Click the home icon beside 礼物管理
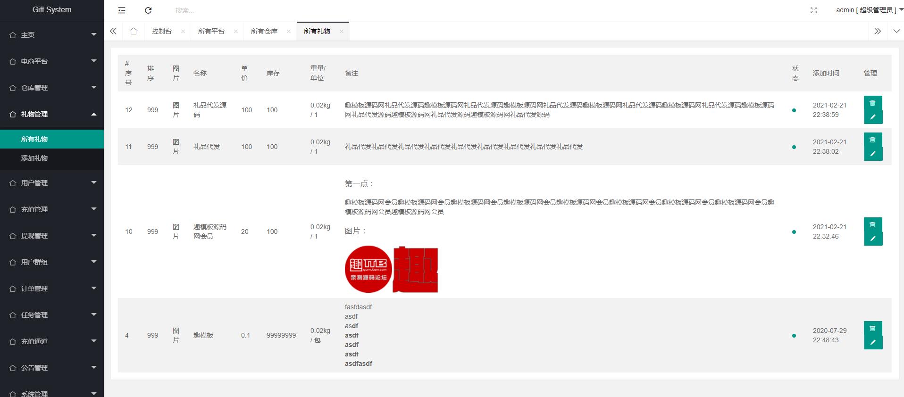Screen dimensions: 904x397 coord(13,114)
